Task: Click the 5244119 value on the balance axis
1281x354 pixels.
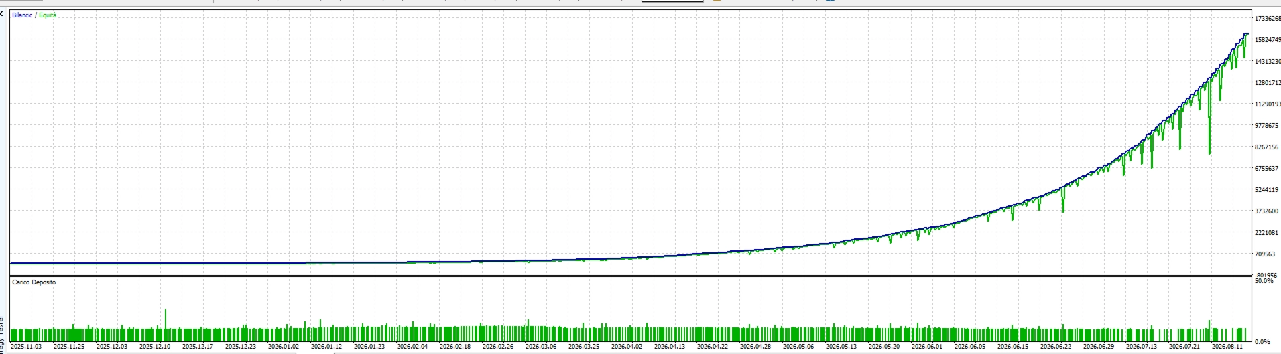Action: click(1266, 190)
